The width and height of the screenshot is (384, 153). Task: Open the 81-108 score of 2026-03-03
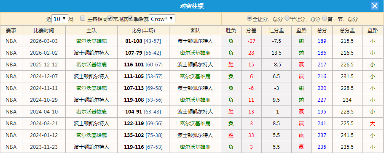[134, 41]
